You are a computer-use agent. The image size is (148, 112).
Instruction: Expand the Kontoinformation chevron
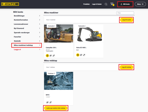coord(40,20)
